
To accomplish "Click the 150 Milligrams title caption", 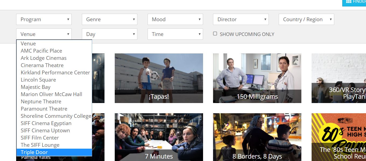I will point(257,97).
